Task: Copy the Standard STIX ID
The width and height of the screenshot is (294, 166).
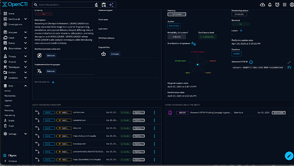Action: (289, 67)
